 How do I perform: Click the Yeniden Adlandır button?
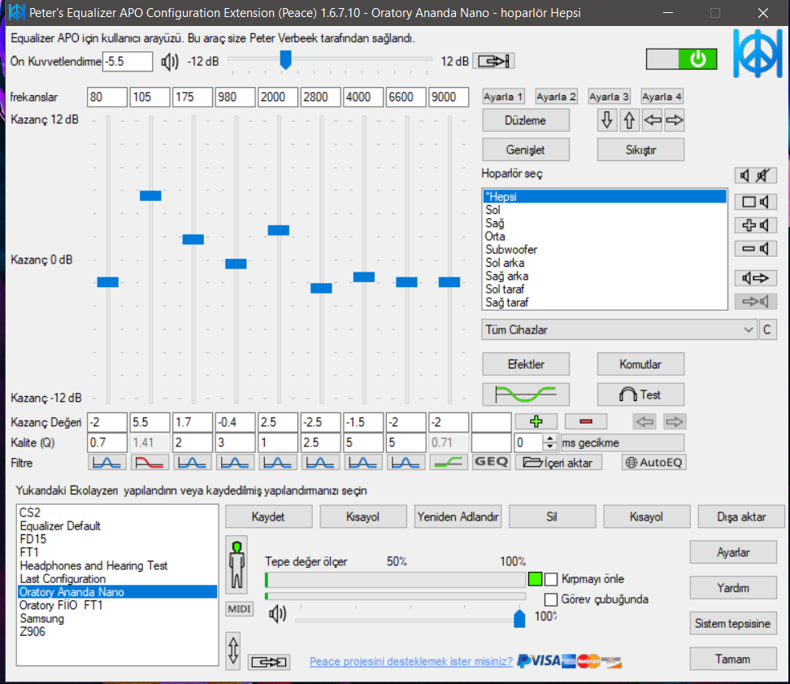(458, 516)
